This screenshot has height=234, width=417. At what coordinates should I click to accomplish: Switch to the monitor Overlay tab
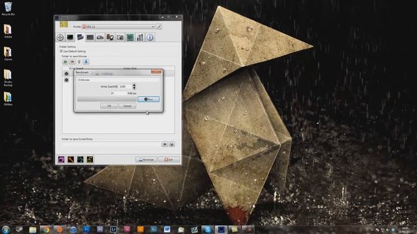pyautogui.click(x=70, y=38)
